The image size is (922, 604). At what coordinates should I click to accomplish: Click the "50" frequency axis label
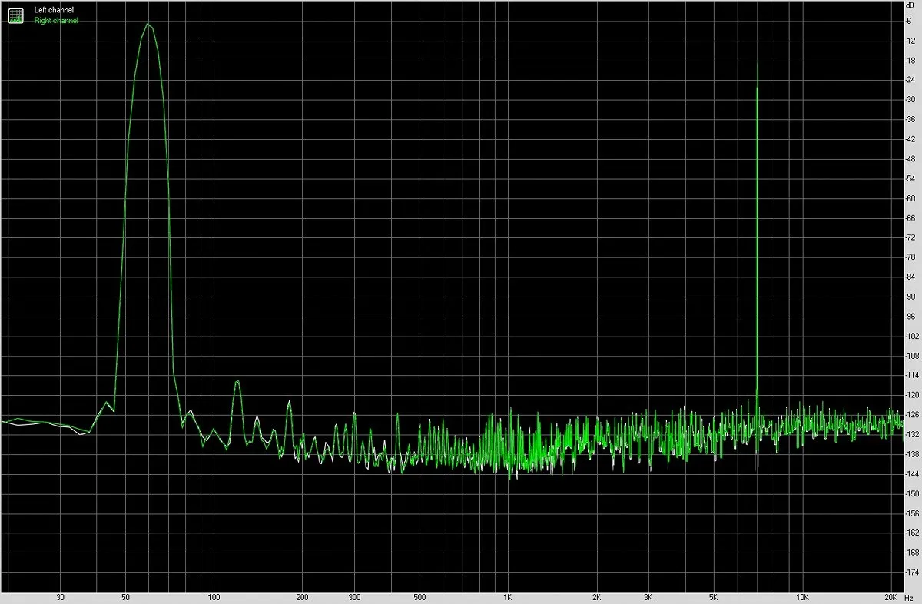coord(125,596)
